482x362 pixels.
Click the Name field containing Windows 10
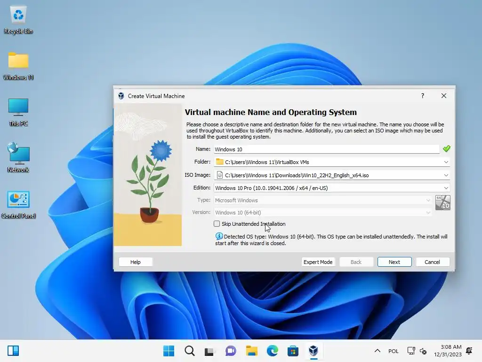327,149
